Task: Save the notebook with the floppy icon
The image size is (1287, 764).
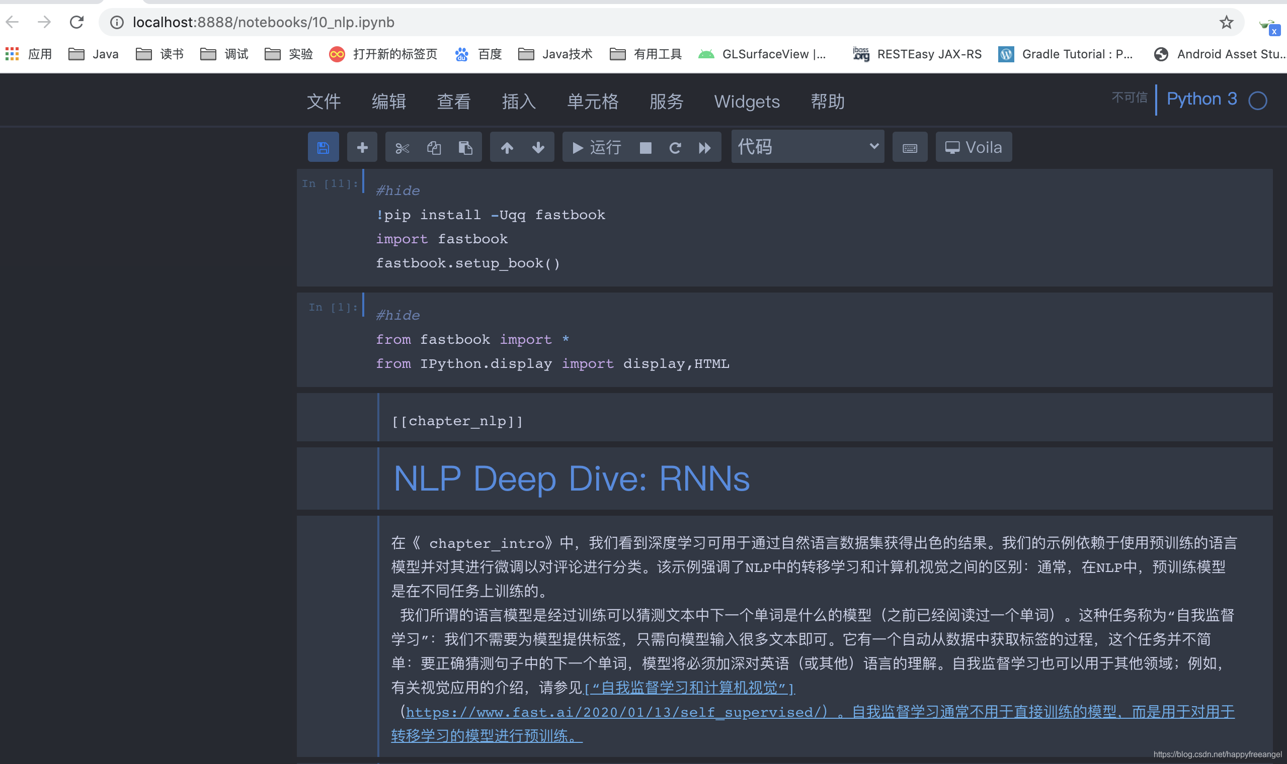Action: [323, 148]
